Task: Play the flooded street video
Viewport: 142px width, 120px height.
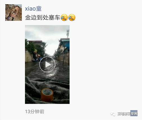Action: click(47, 64)
